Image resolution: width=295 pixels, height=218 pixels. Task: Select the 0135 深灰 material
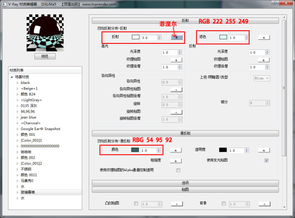29,106
